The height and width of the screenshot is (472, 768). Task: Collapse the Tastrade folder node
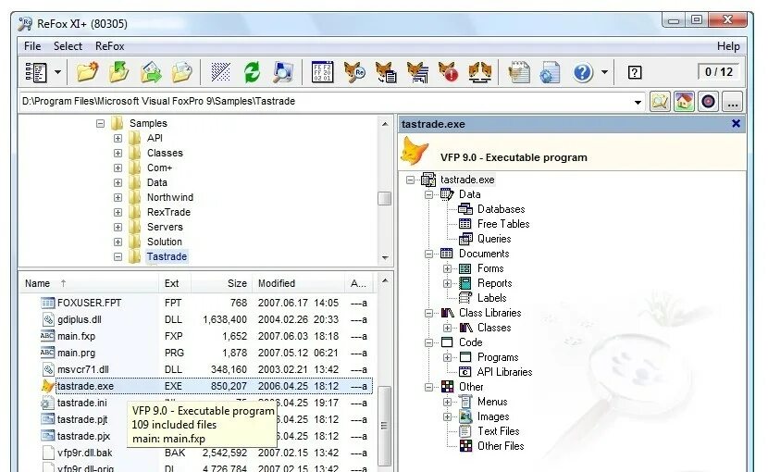(x=118, y=256)
